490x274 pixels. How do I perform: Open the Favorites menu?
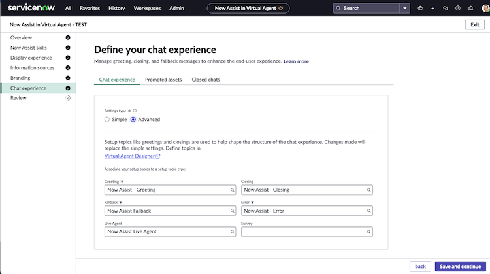pyautogui.click(x=90, y=8)
